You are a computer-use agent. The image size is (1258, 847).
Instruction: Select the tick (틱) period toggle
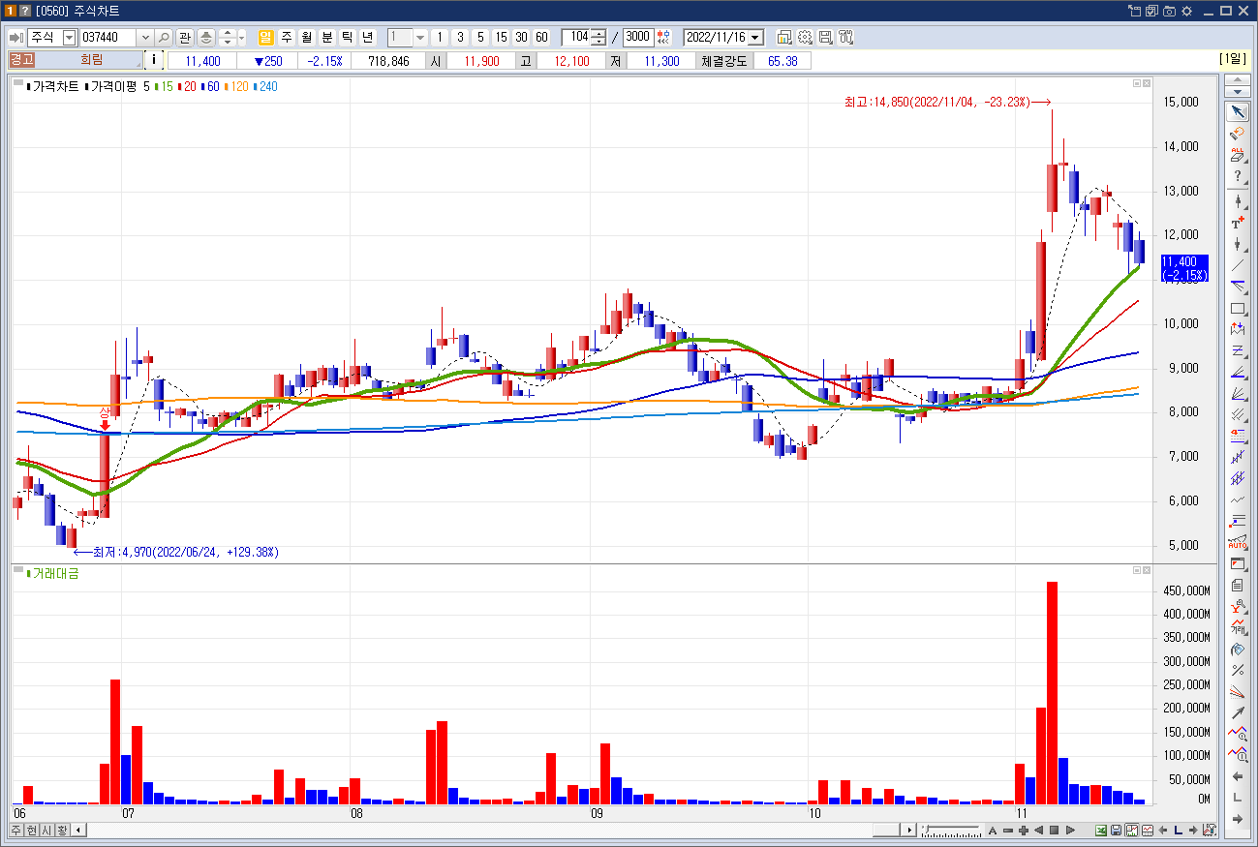[348, 38]
